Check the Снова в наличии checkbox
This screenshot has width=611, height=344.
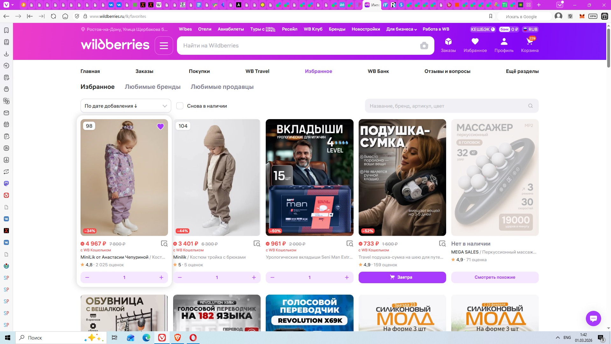[180, 106]
